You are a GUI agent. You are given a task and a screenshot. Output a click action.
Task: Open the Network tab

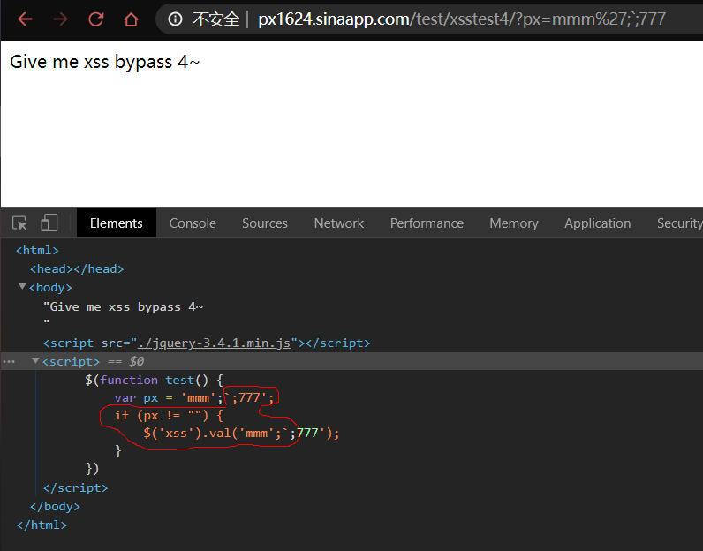tap(339, 223)
